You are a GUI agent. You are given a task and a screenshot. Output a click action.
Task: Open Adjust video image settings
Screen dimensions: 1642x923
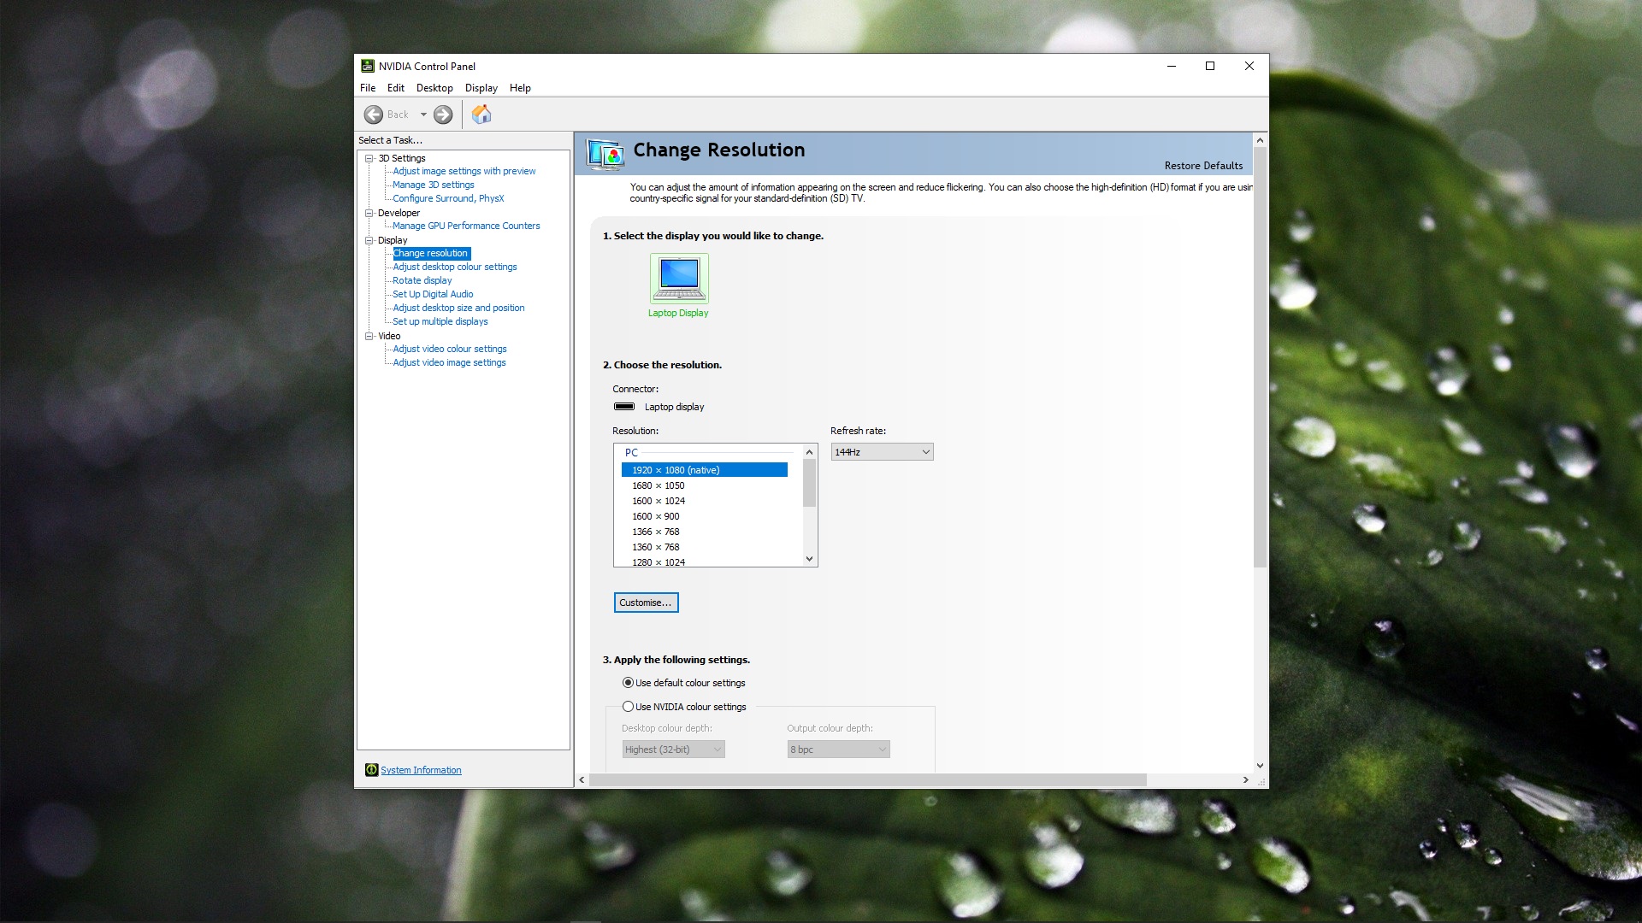(x=449, y=362)
